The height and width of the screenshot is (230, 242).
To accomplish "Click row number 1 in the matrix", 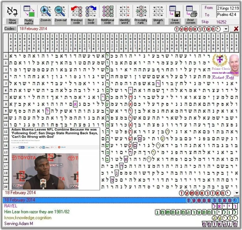I will 6,56.
